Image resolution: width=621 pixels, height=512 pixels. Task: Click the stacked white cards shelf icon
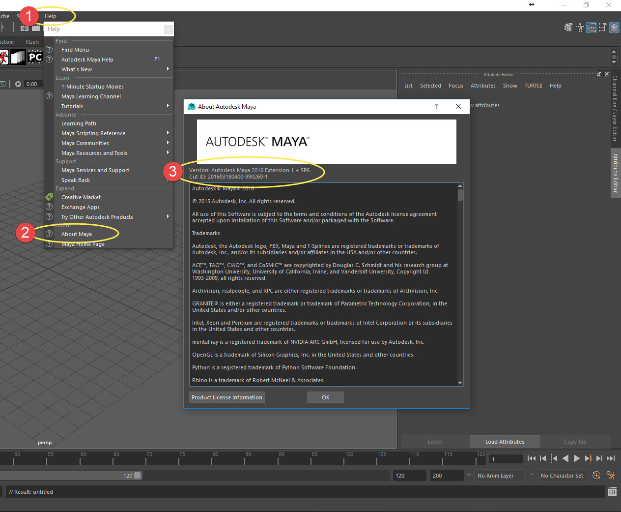(18, 57)
